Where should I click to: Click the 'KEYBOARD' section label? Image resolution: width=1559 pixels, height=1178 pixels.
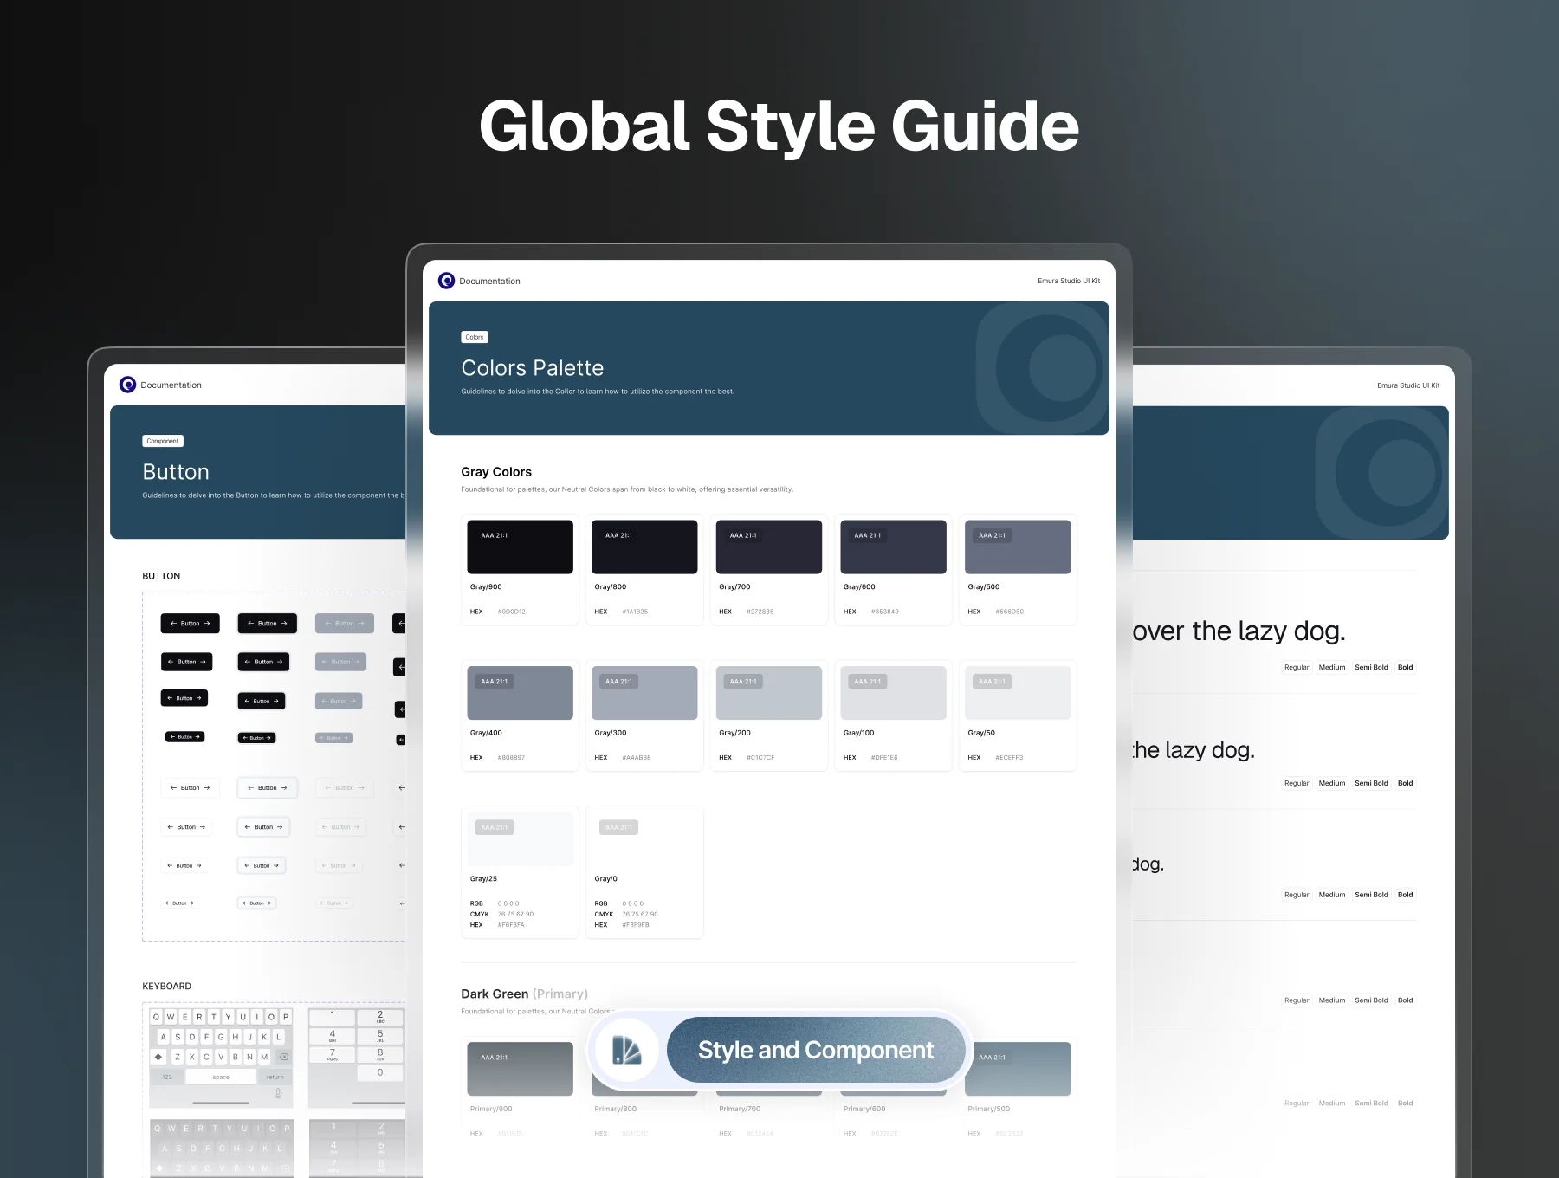click(167, 986)
